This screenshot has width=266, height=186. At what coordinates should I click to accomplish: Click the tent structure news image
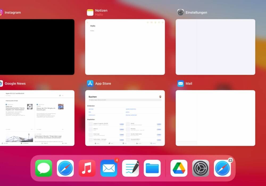(x=19, y=138)
